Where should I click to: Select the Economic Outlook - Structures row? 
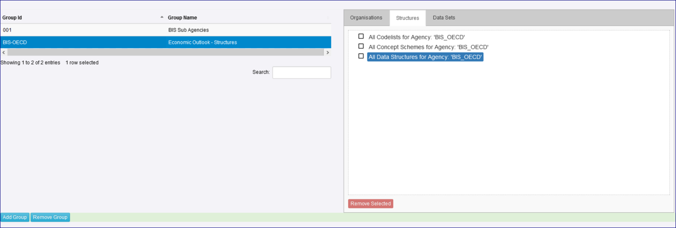coord(203,42)
